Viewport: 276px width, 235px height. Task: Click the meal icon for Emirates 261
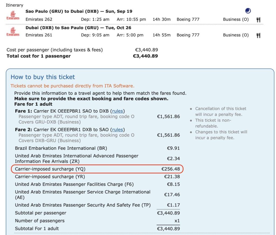click(x=258, y=35)
